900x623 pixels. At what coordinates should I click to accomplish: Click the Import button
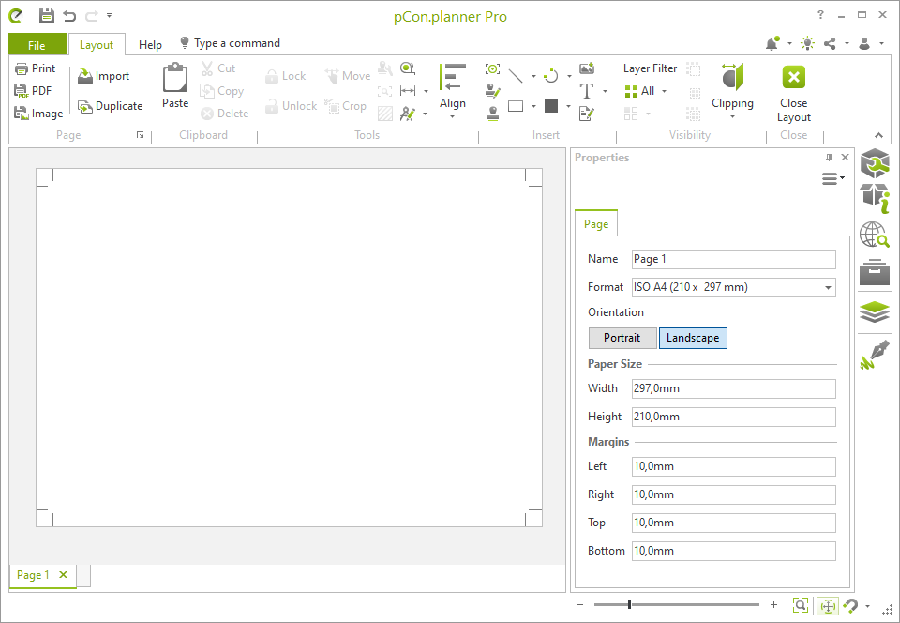(104, 76)
